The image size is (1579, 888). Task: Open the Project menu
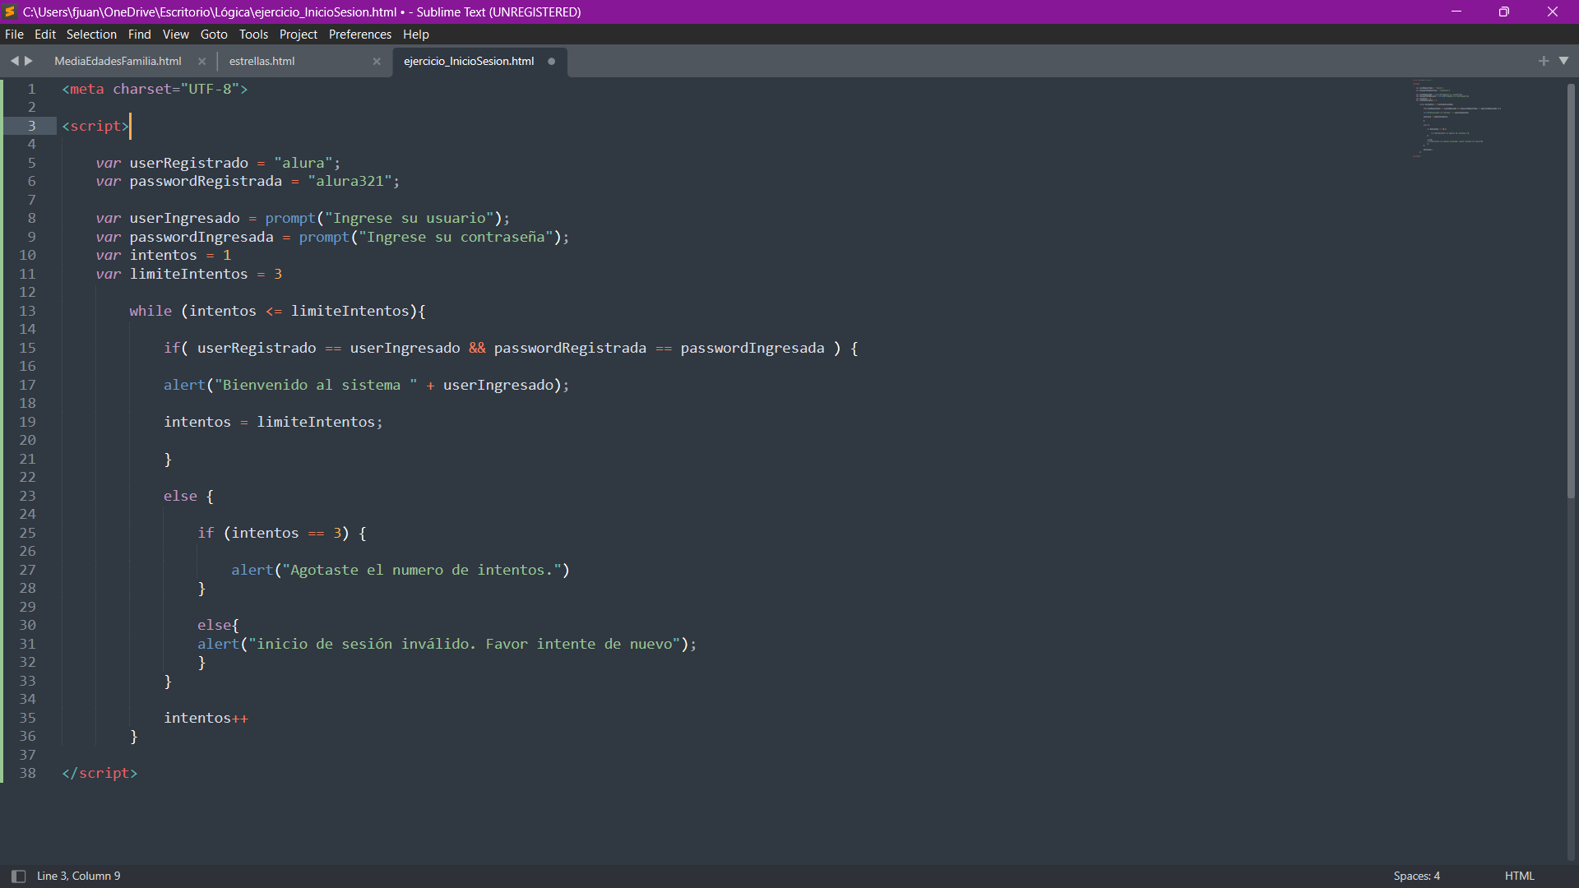click(298, 35)
